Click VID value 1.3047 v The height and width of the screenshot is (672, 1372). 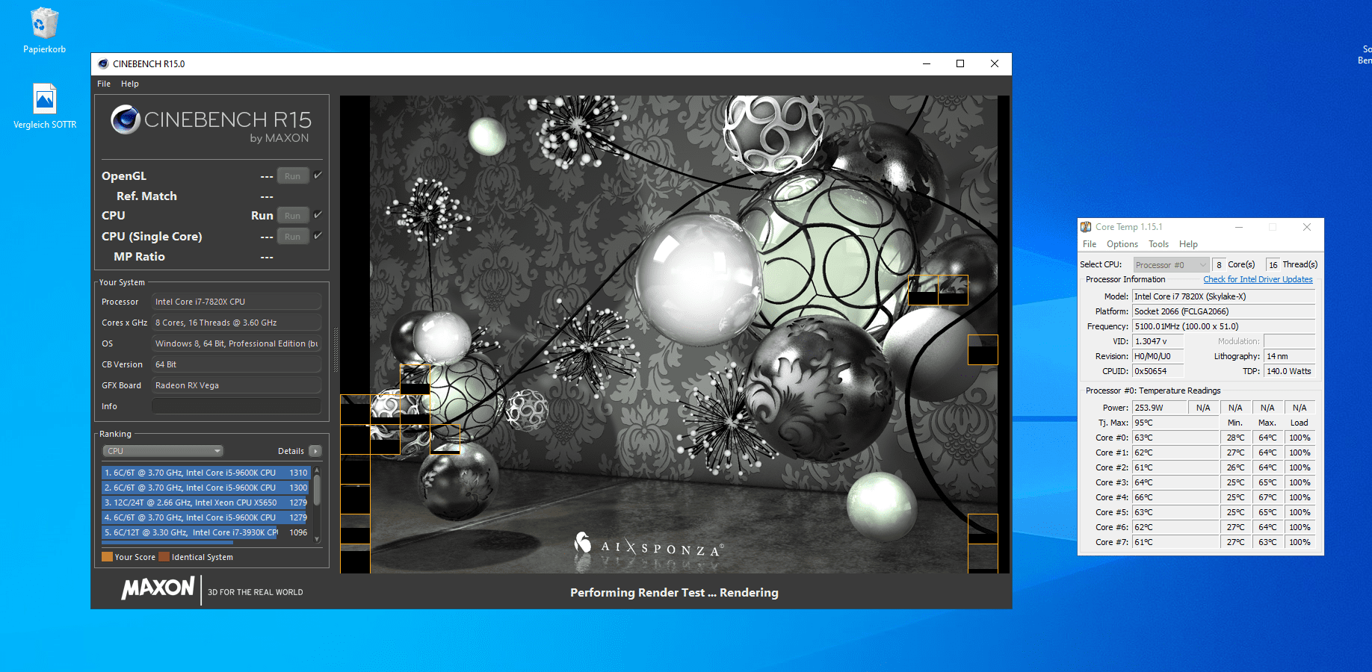1158,341
